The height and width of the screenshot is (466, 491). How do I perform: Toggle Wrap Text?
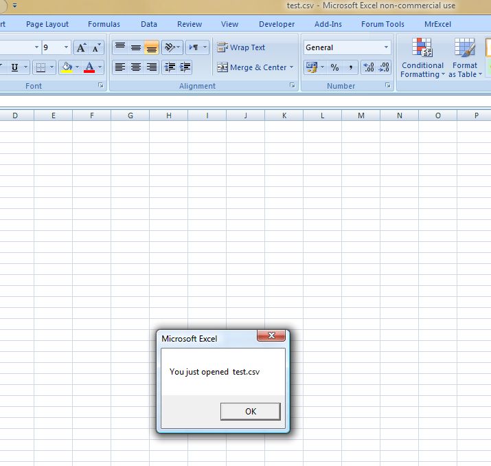[x=241, y=47]
